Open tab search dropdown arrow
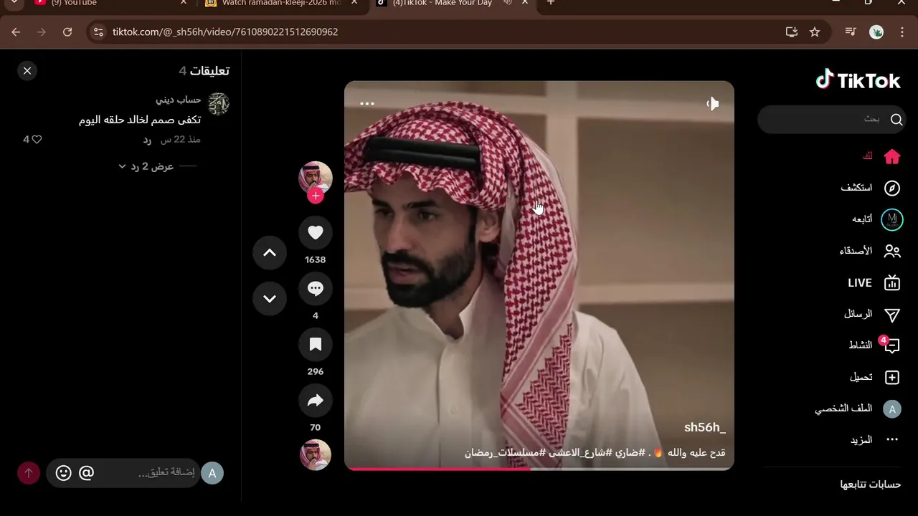The width and height of the screenshot is (918, 516). (x=13, y=3)
